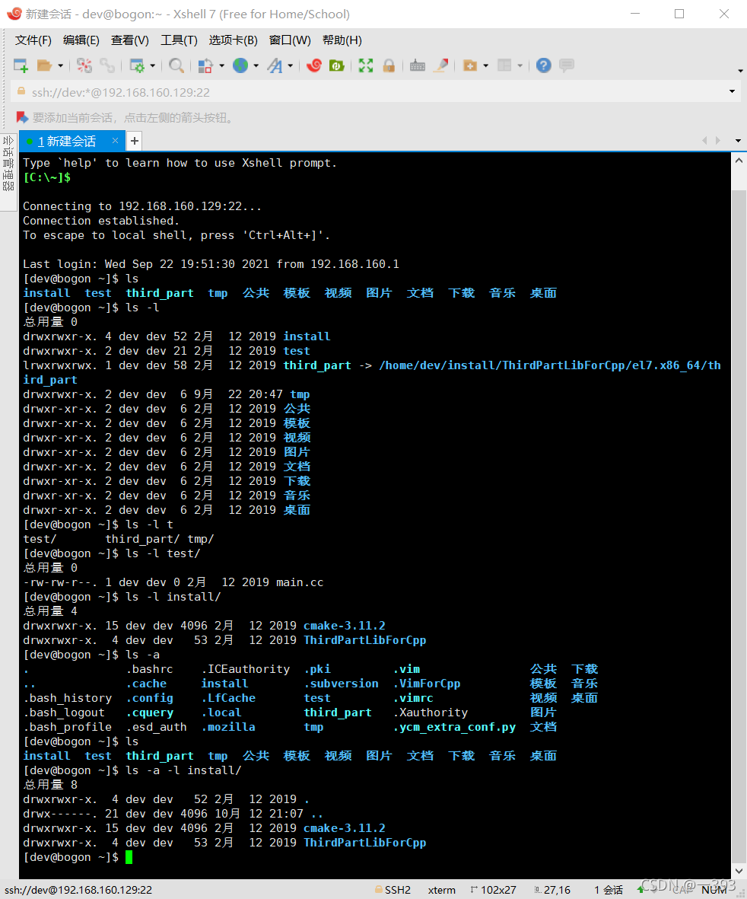Viewport: 747px width, 899px height.
Task: Click the 27,16 cursor position indicator
Action: (x=552, y=890)
